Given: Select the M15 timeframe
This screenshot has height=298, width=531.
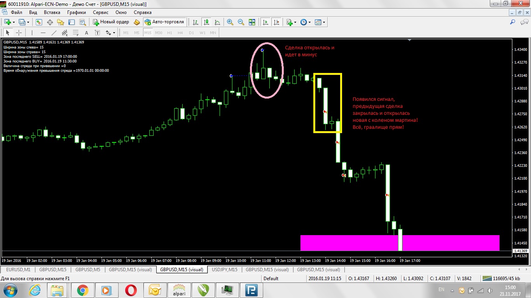Looking at the screenshot, I should pyautogui.click(x=148, y=33).
